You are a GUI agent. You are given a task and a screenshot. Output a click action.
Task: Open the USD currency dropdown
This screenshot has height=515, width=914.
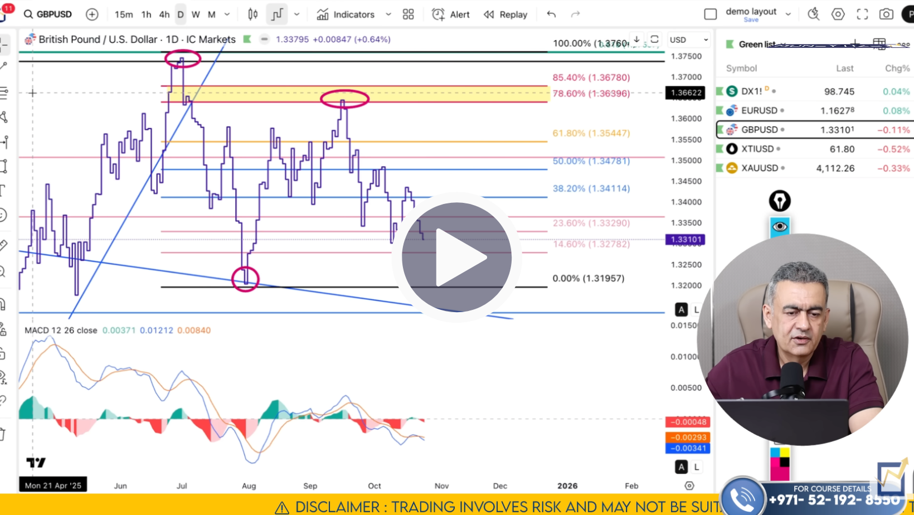(689, 40)
